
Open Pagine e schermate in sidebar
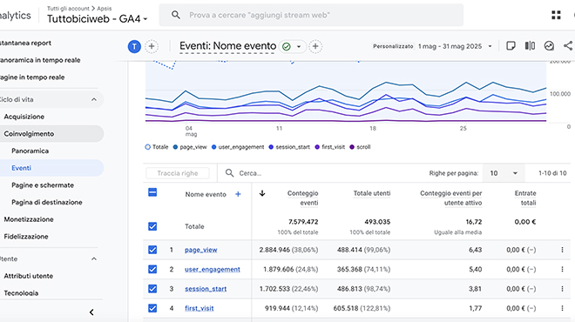click(43, 185)
